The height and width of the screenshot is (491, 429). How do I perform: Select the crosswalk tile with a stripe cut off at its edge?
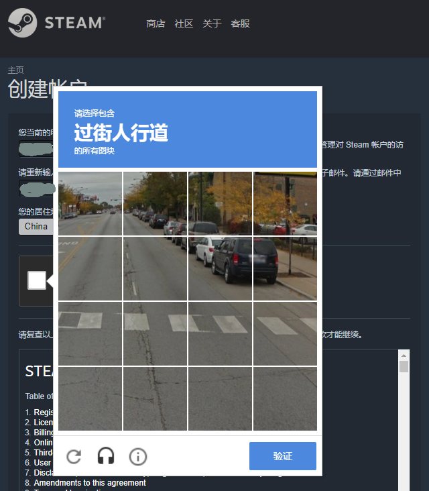(285, 334)
